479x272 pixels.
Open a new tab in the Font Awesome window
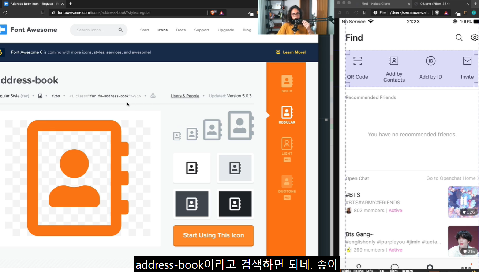(x=70, y=4)
